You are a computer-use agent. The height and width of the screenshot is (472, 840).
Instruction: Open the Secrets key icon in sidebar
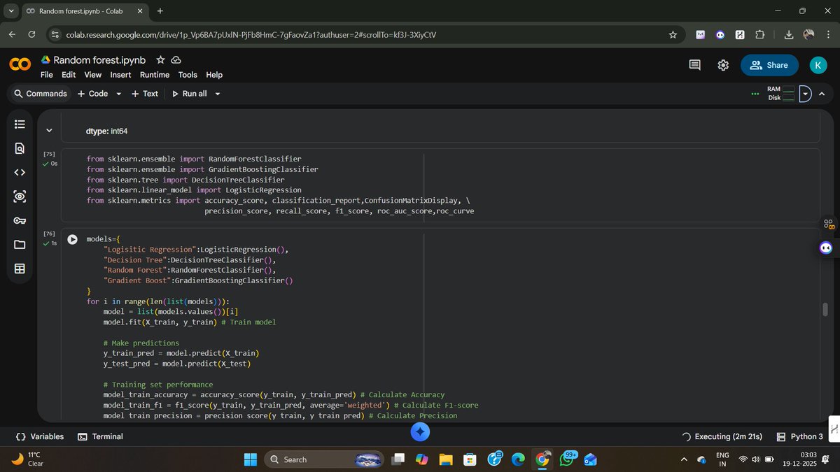click(20, 221)
